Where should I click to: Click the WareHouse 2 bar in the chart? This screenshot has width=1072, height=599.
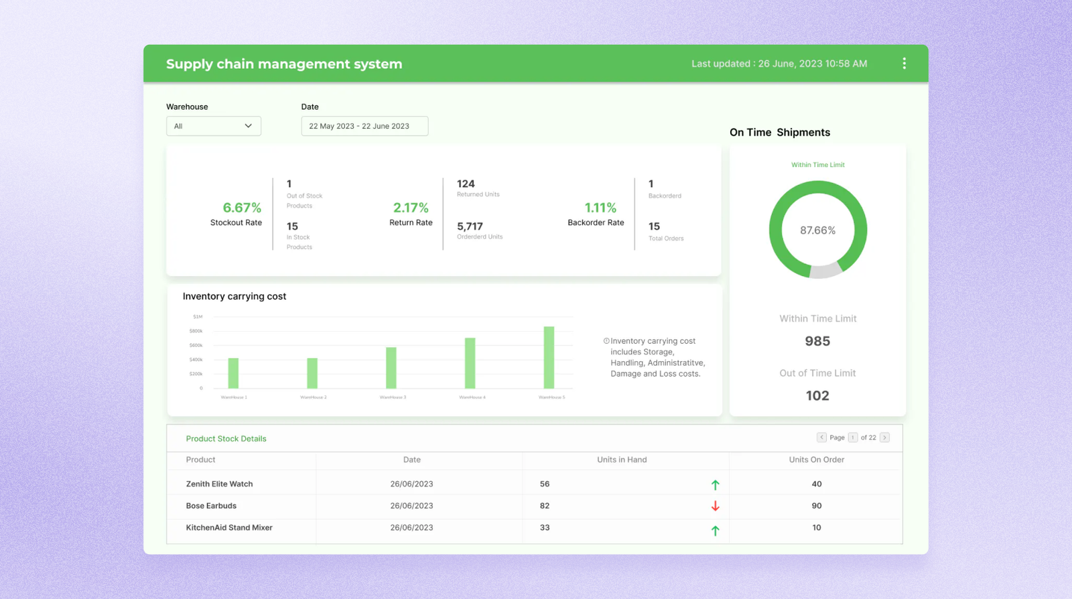click(312, 373)
